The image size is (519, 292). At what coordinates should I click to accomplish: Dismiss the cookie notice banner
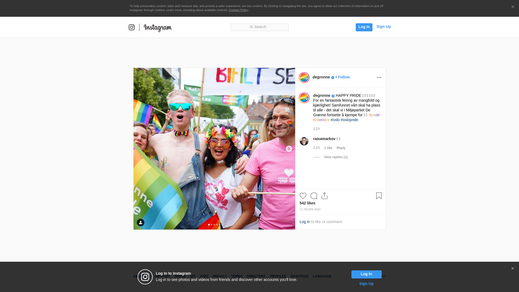[513, 7]
